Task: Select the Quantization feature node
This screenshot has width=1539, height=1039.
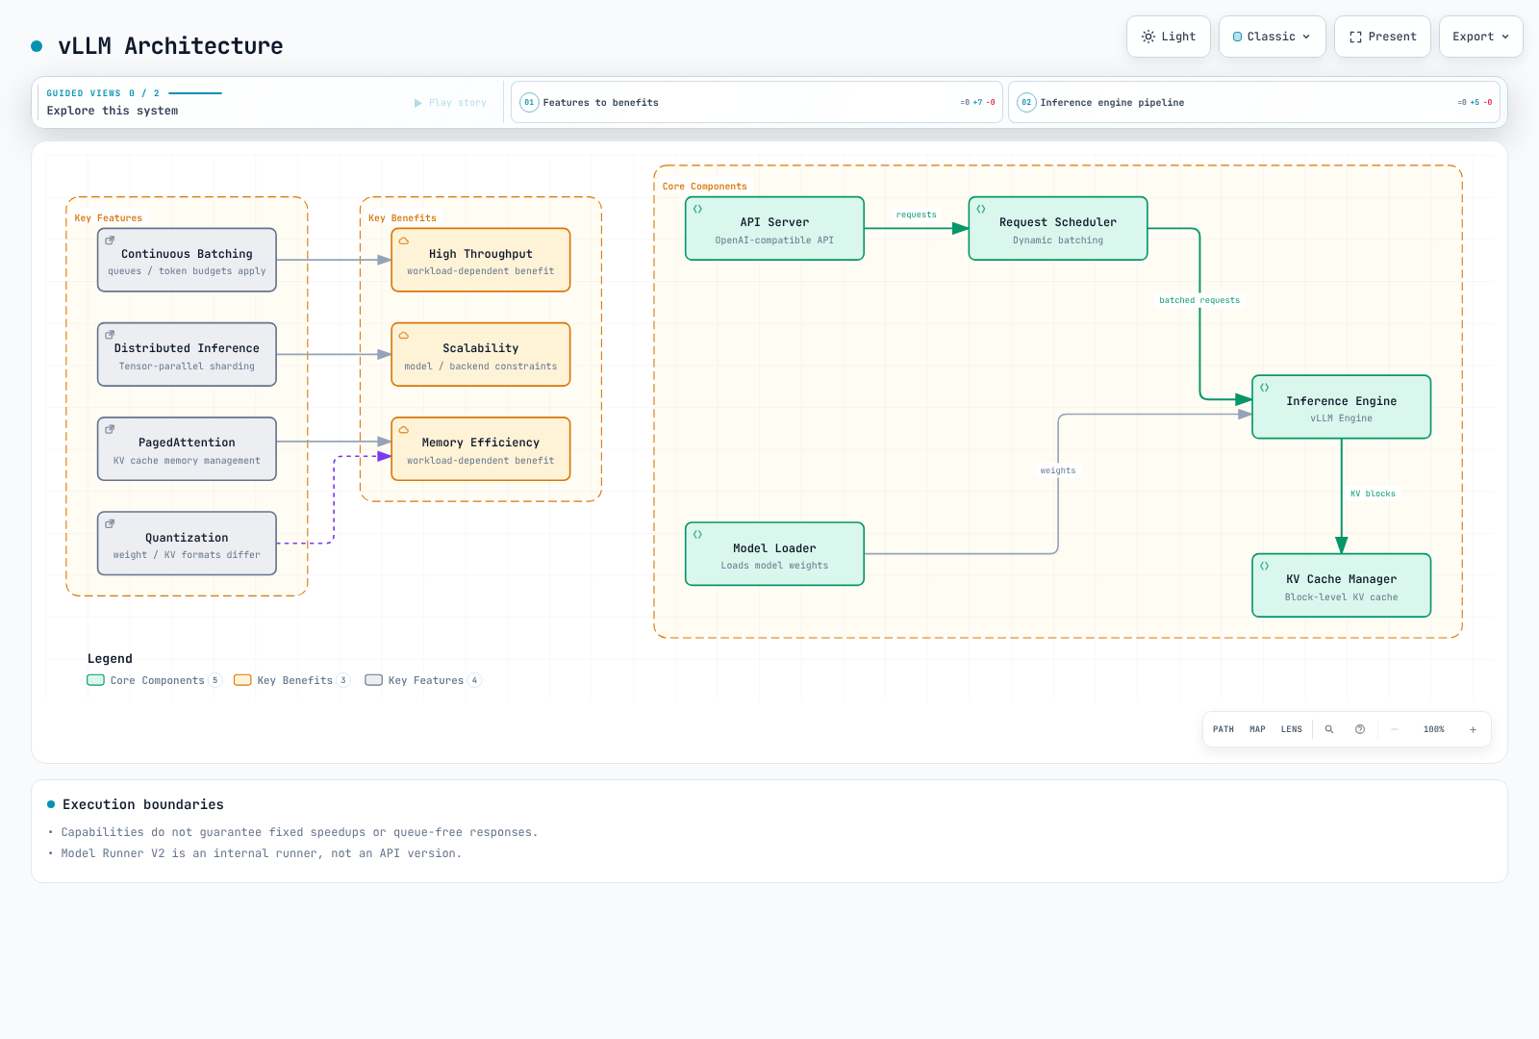Action: point(187,544)
